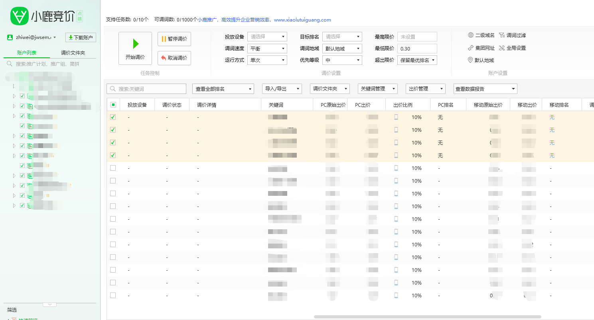
Task: Open 关键词管理 dropdown menu
Action: pyautogui.click(x=378, y=89)
